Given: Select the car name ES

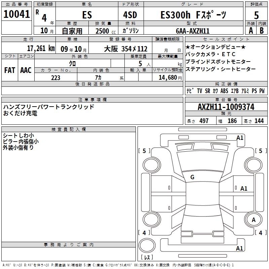Looking at the screenshot, I should [x=87, y=15].
